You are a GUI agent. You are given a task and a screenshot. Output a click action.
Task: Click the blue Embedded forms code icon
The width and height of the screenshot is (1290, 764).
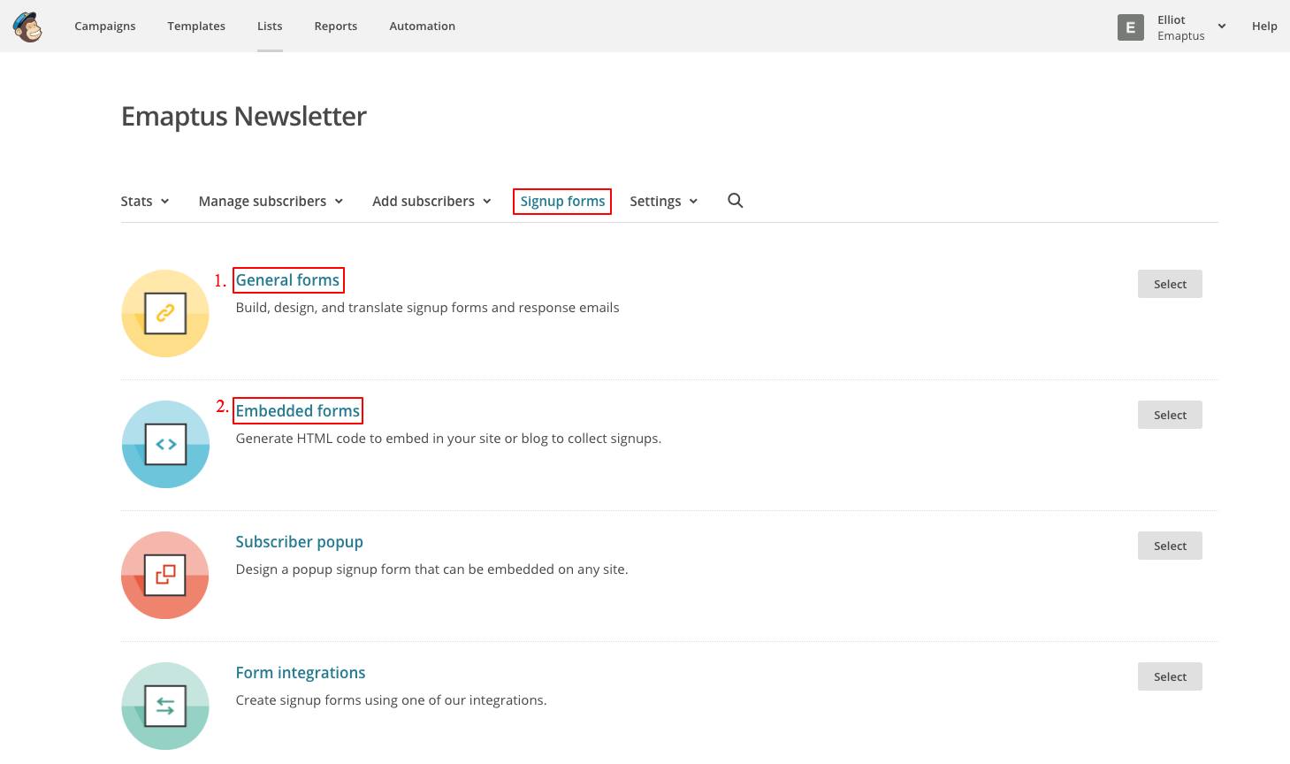click(x=165, y=444)
